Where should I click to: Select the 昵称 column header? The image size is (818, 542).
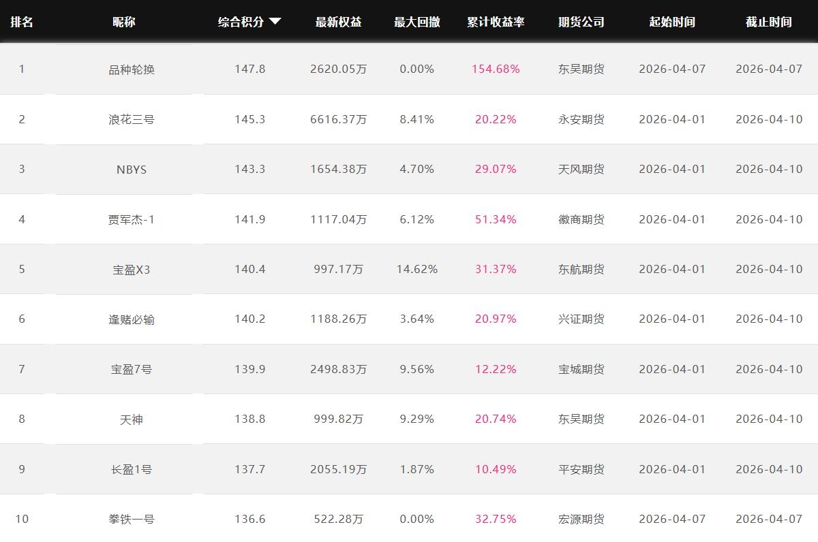[124, 22]
